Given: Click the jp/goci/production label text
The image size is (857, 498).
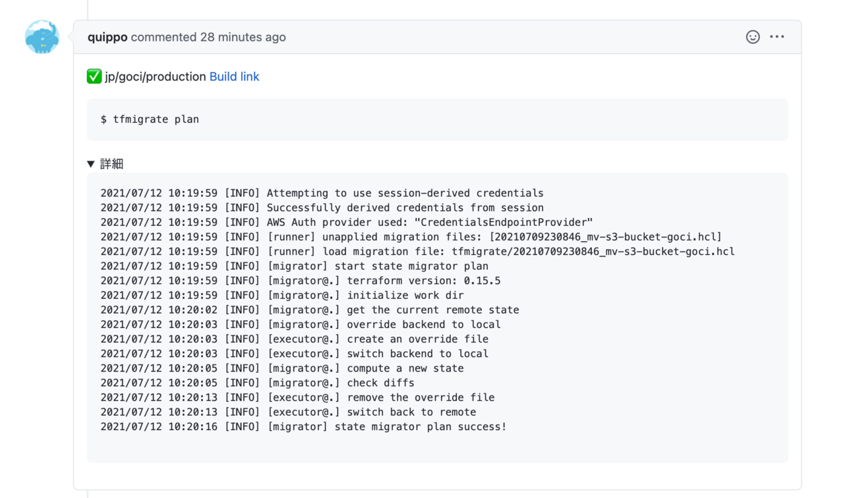Looking at the screenshot, I should tap(156, 76).
